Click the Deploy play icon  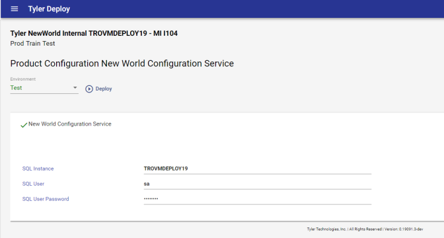89,89
